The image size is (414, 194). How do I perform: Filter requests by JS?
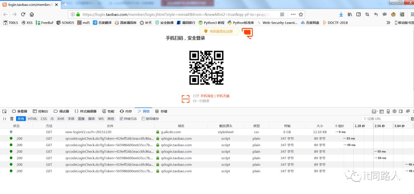(52, 119)
